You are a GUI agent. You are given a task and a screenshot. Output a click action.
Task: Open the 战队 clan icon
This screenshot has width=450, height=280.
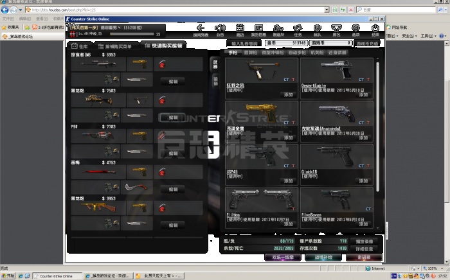click(x=317, y=28)
